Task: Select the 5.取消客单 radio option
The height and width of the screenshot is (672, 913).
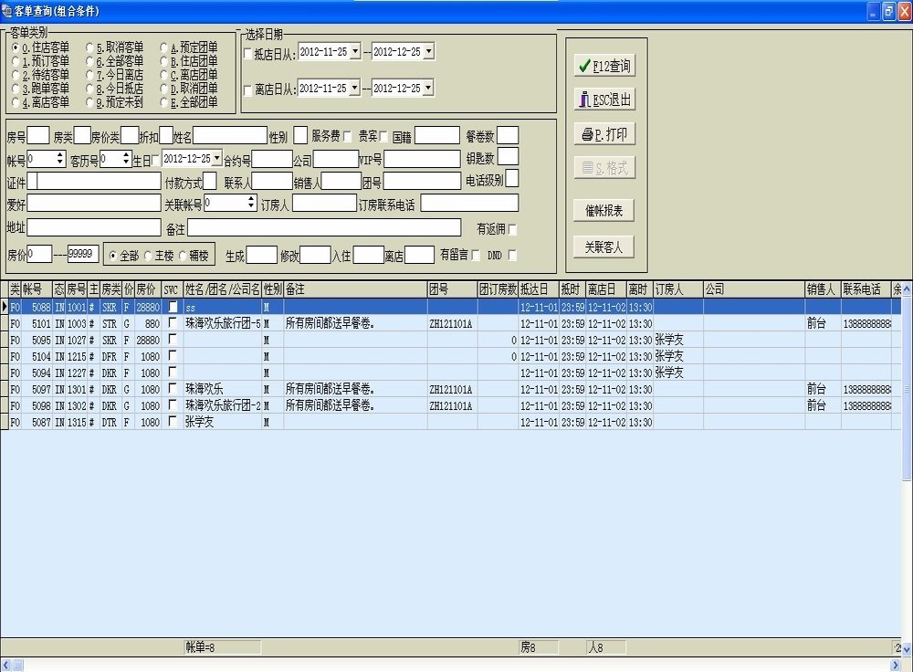Action: pos(89,47)
